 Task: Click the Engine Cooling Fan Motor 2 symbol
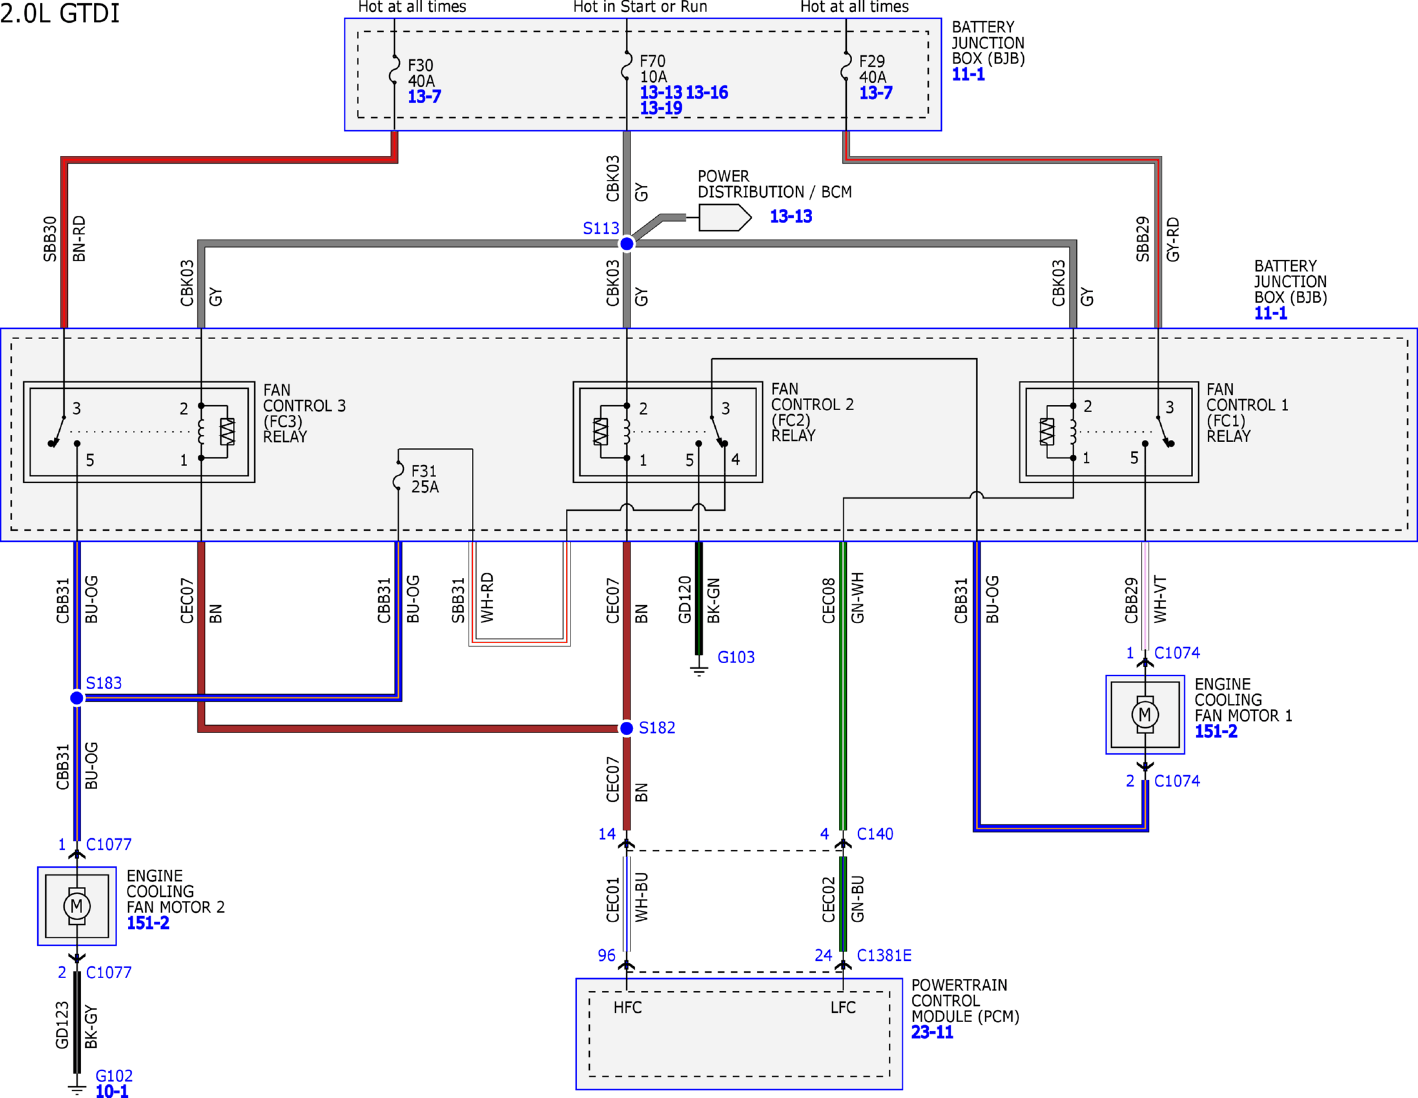[77, 906]
